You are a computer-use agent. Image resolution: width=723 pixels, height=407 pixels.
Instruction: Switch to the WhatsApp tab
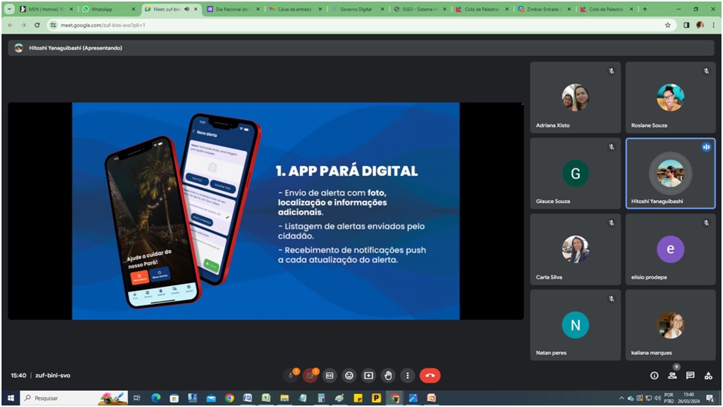click(x=107, y=9)
